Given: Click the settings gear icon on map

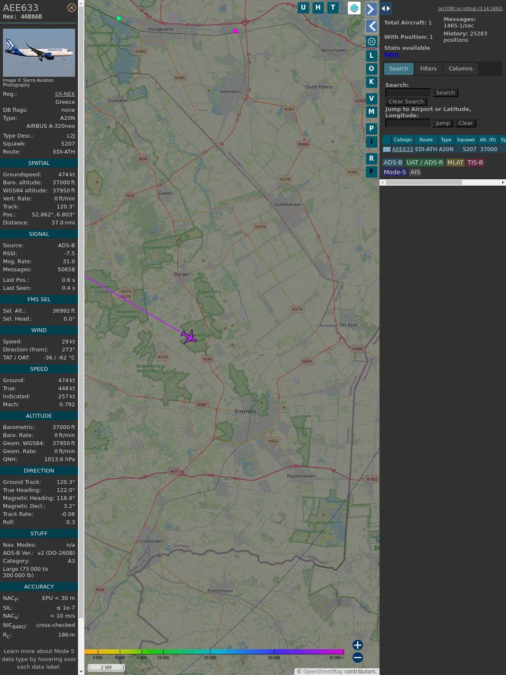Looking at the screenshot, I should coord(371,41).
